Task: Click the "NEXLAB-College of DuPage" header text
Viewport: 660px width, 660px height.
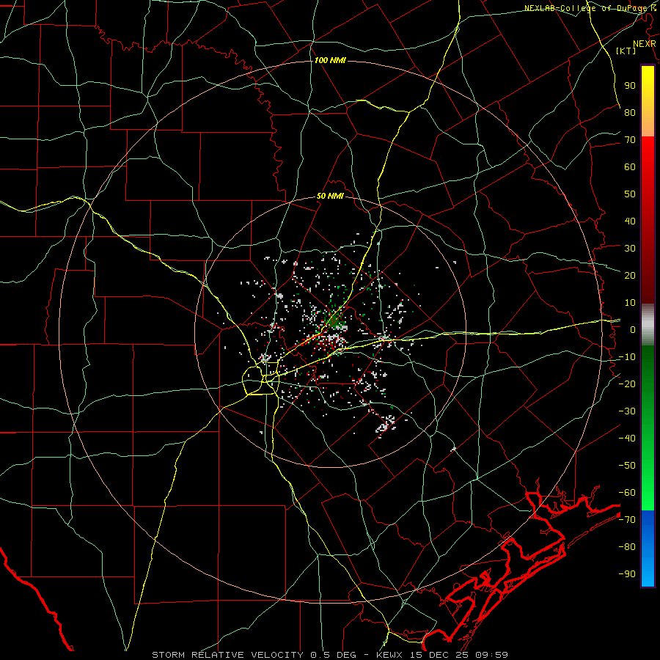Action: [x=584, y=8]
